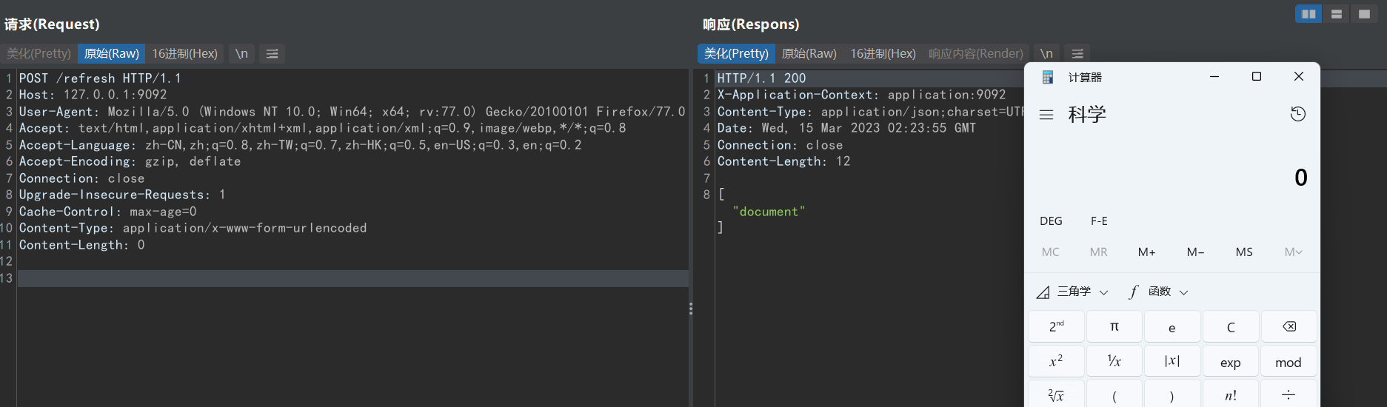Click the Calculator backspace icon
This screenshot has width=1387, height=407.
click(1289, 326)
